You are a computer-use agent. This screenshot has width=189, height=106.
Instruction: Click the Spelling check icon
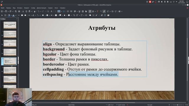(51, 11)
